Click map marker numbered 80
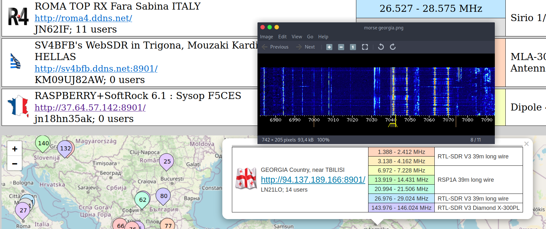Viewport: 546px width, 229px height. pyautogui.click(x=163, y=196)
